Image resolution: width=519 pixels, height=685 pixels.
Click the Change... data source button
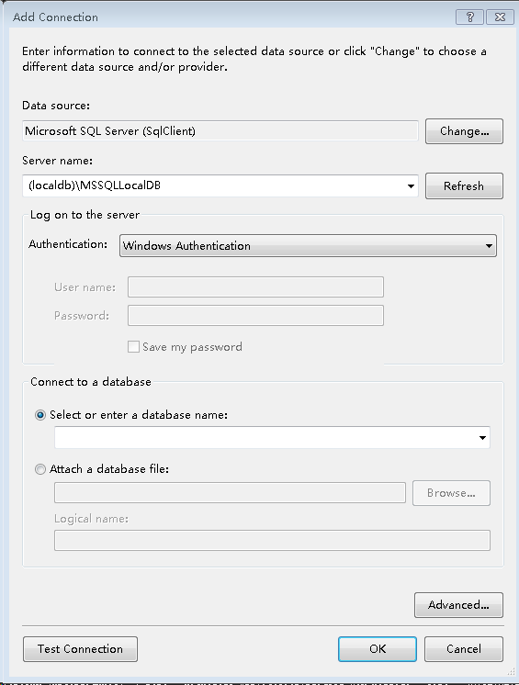464,131
